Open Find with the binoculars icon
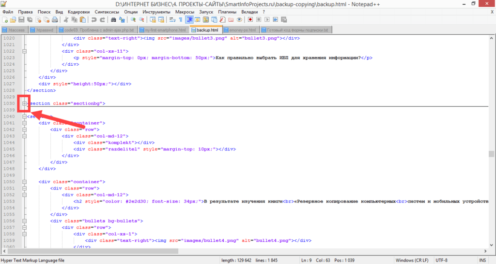The image size is (496, 264). coord(113,20)
